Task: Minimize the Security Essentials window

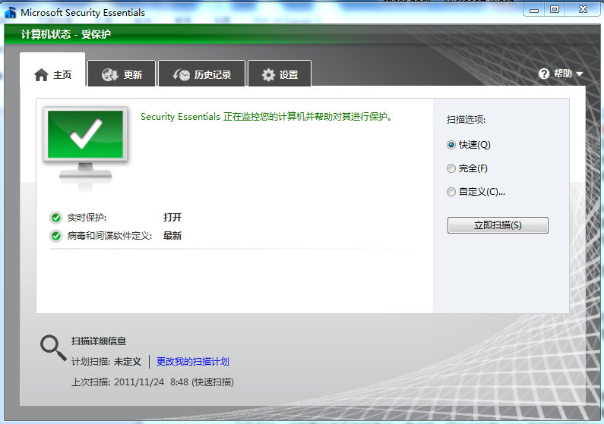Action: tap(534, 10)
